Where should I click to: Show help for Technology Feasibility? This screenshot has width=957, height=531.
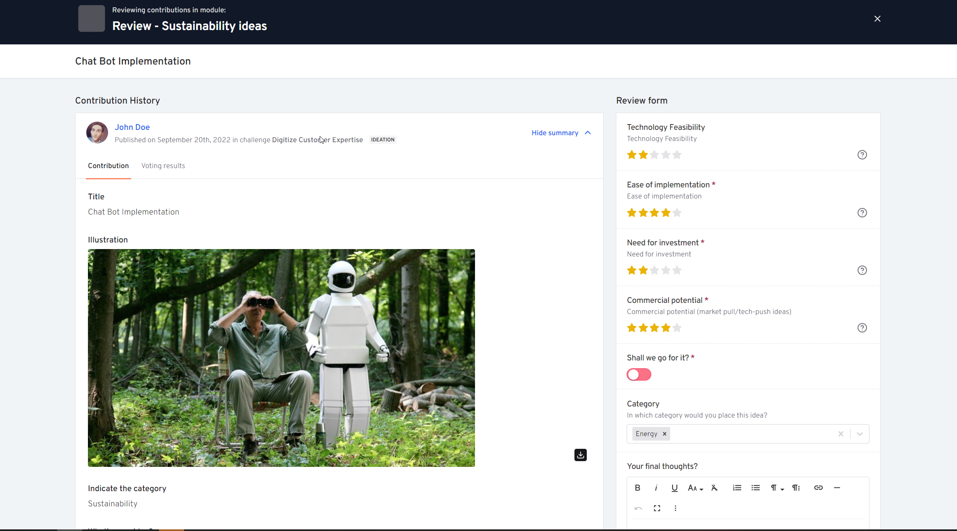pos(862,155)
